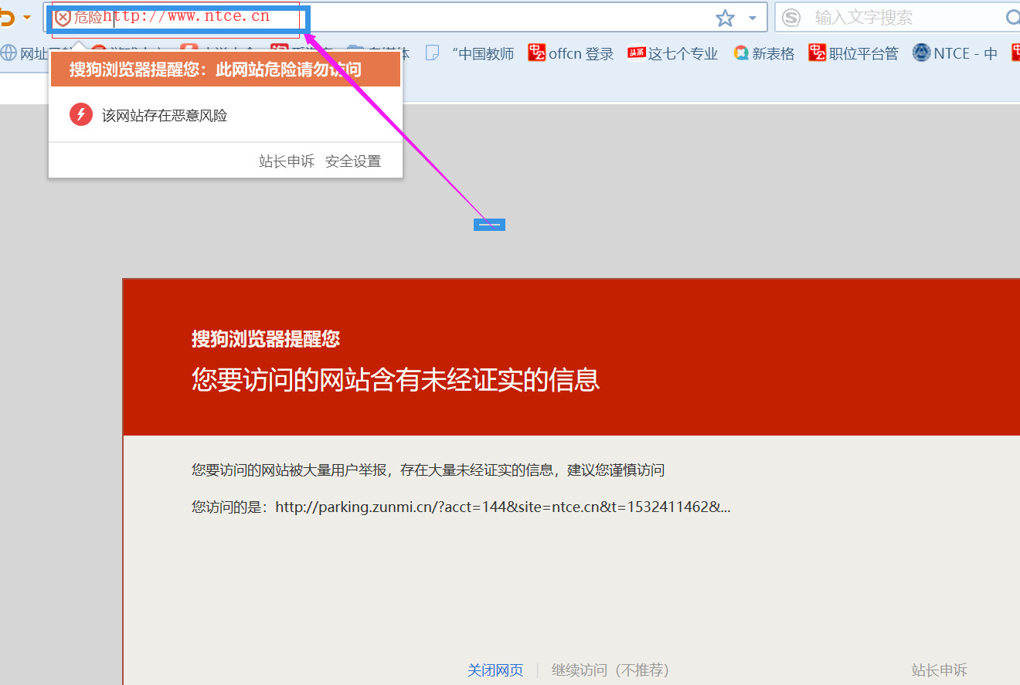Open the NTCE - 中 bookmark
This screenshot has width=1020, height=685.
955,53
